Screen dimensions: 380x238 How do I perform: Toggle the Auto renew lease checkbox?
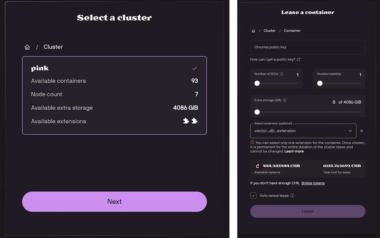click(x=253, y=195)
